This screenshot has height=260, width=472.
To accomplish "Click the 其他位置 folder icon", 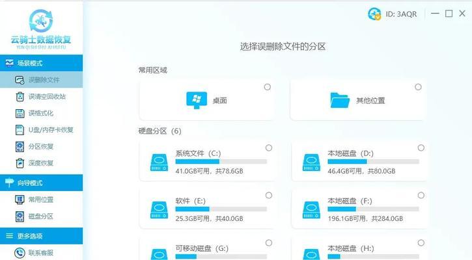I will tap(340, 100).
